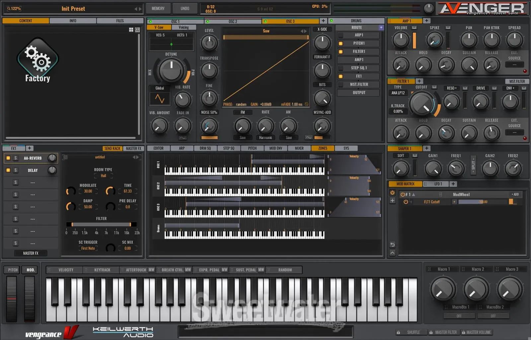Click the reverb FILTER range slider
Screen dimensions: 531x340
pyautogui.click(x=101, y=225)
